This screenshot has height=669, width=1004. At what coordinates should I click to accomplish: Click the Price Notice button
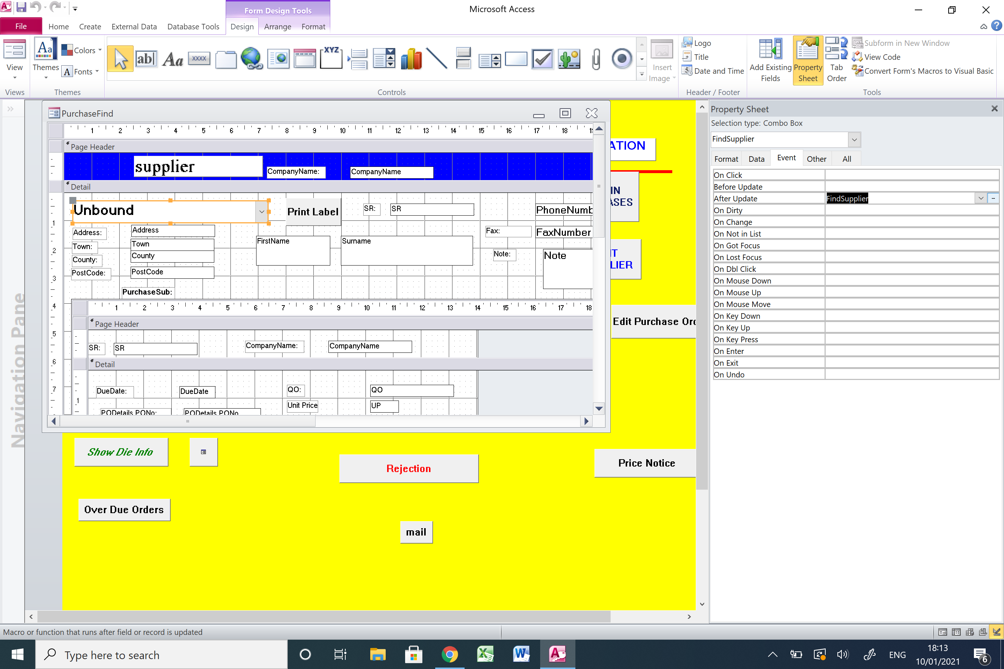point(645,463)
